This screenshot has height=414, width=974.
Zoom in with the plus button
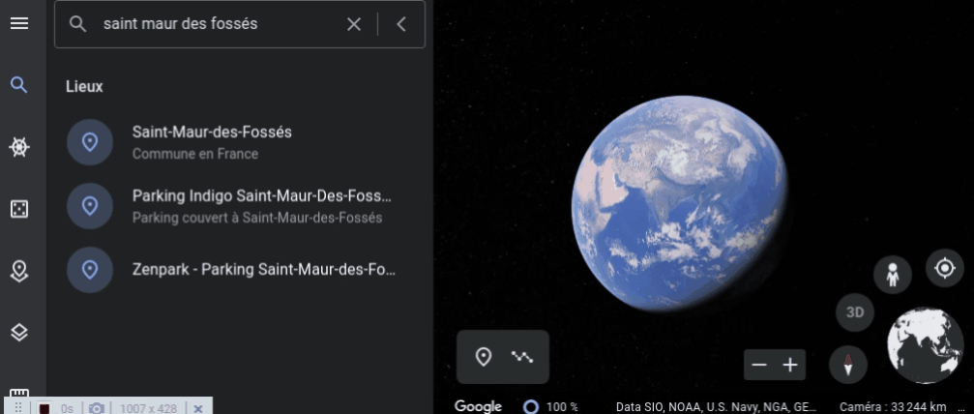coord(790,365)
